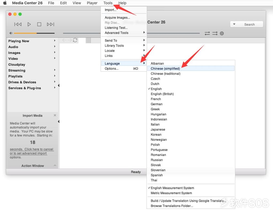273x211 pixels.
Task: Toggle repeat mode icon
Action: [207, 33]
